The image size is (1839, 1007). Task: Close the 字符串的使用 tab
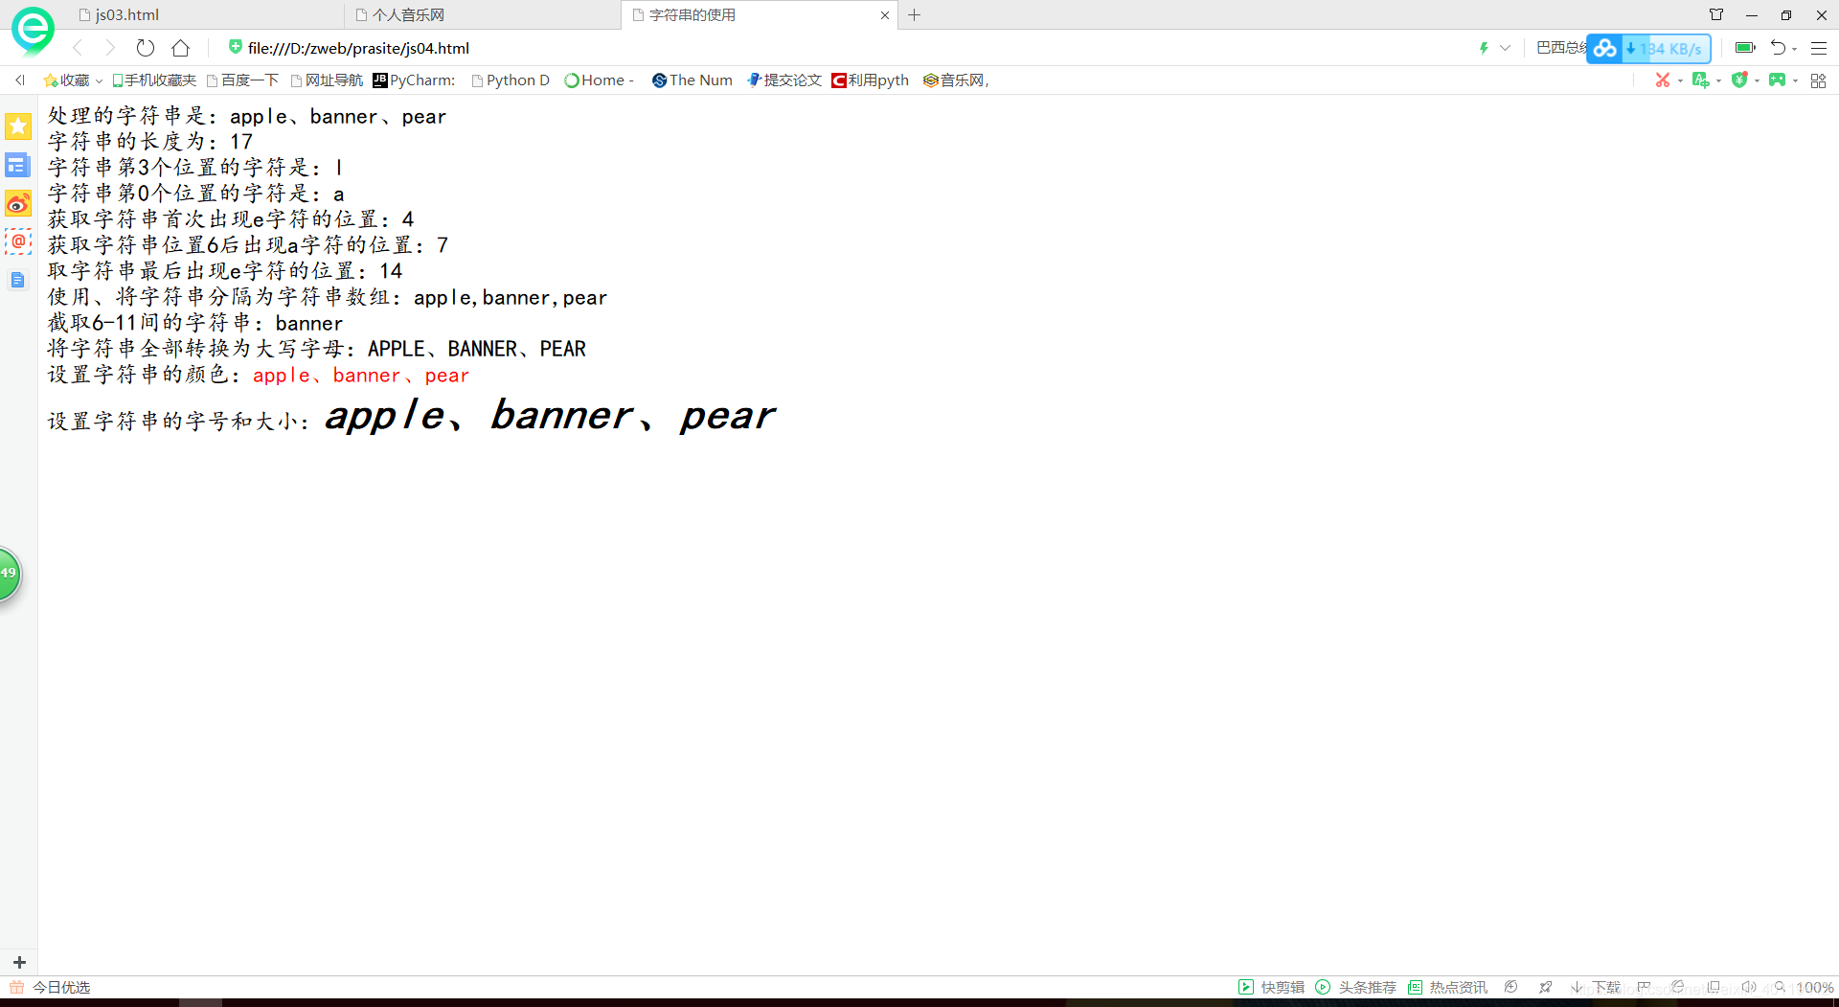(885, 15)
